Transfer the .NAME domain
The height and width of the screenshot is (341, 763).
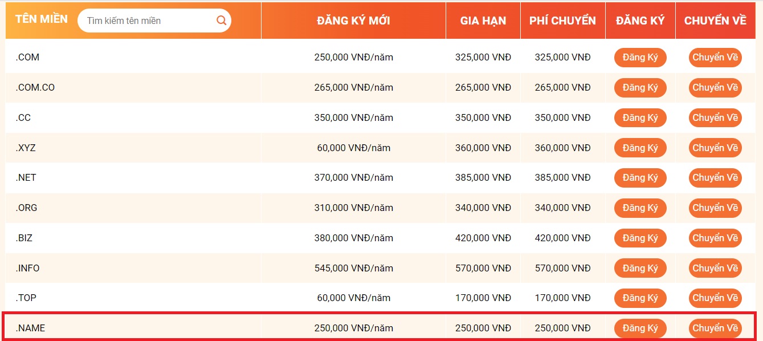tap(715, 328)
